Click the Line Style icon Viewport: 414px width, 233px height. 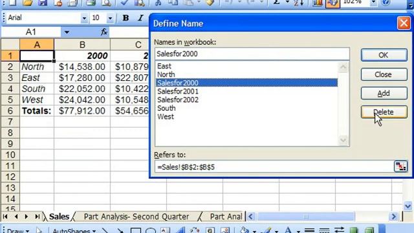[x=309, y=230]
